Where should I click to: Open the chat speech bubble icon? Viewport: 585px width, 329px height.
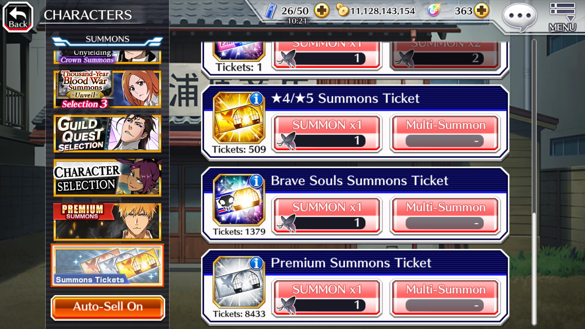point(520,17)
